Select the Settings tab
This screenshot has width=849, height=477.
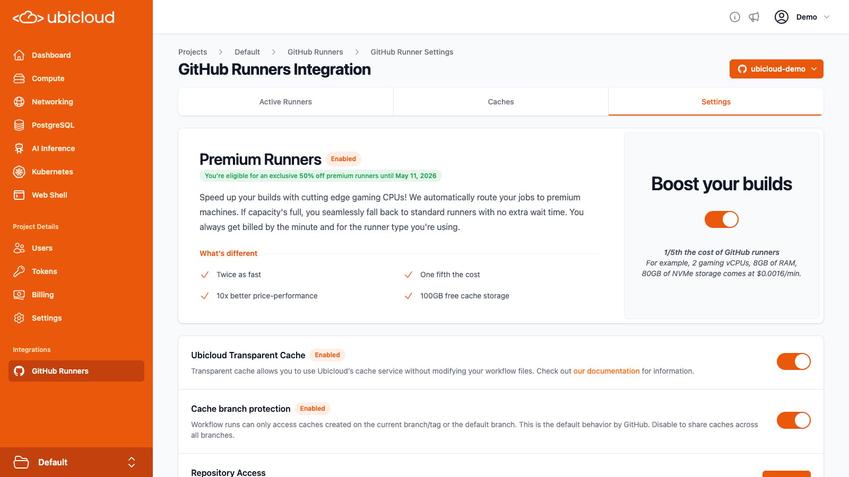(716, 102)
